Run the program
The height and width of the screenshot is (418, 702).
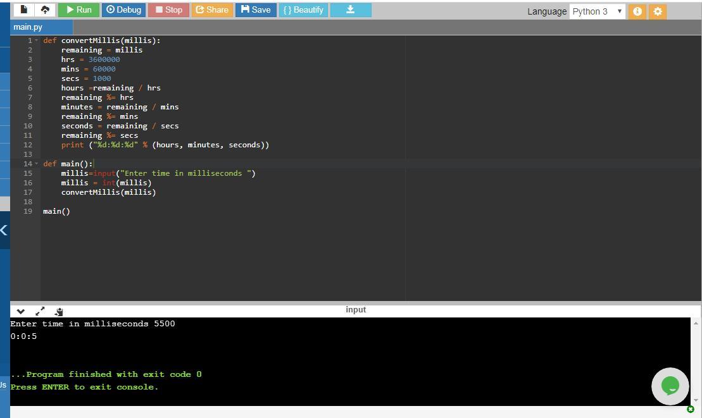(78, 10)
